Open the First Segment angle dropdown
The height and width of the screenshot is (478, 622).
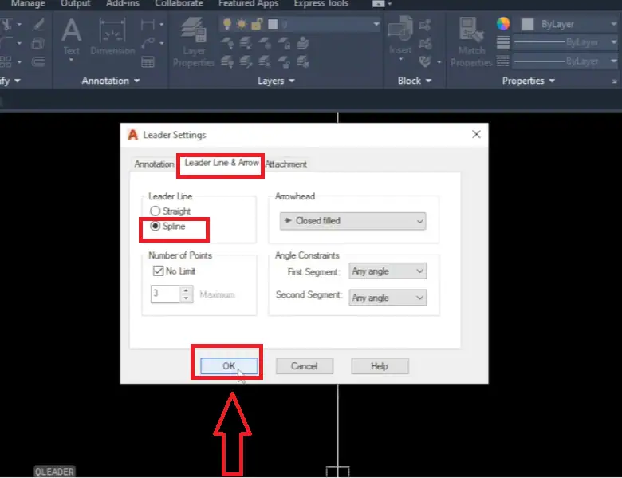point(388,271)
